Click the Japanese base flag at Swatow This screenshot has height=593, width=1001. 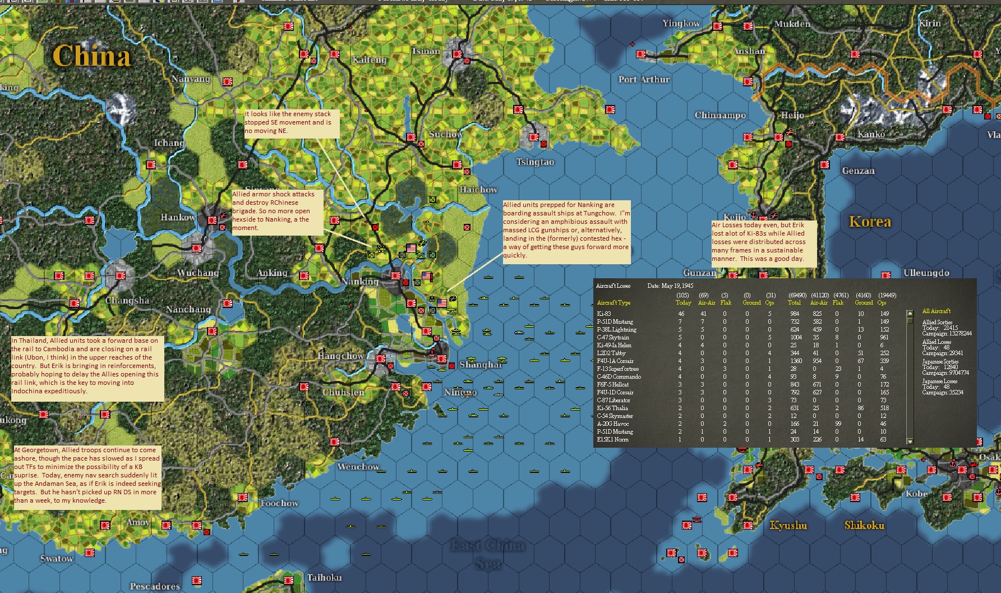pyautogui.click(x=90, y=553)
